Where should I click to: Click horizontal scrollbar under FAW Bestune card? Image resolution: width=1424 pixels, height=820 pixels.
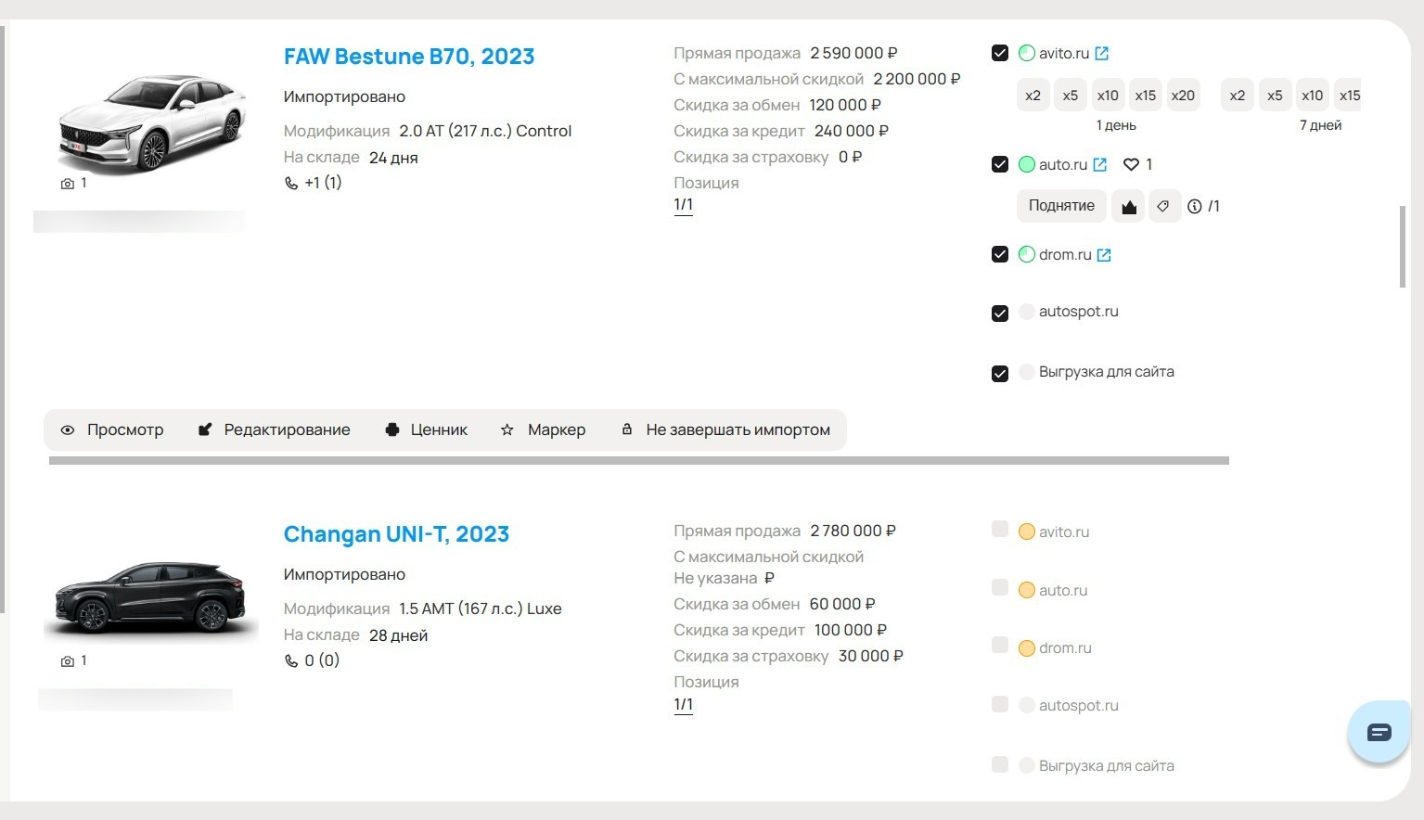coord(639,460)
